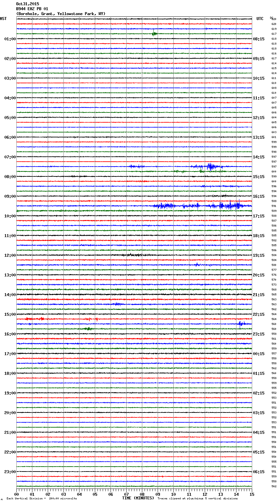Viewport: 278px width, 503px height.
Task: Select the 22:00 MST row label
Action: pos(10,452)
